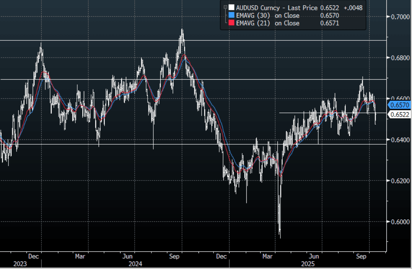Viewport: 412px width, 269px height.
Task: Click the +.0048 change value in legend
Action: tap(353, 7)
